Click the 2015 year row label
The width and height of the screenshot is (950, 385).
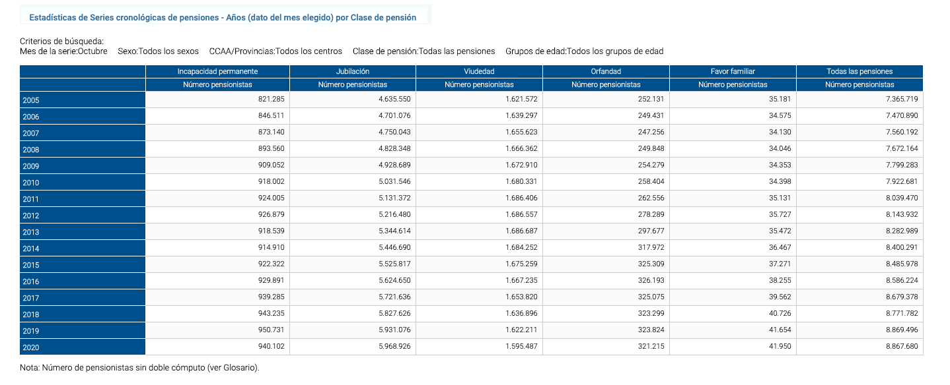[31, 265]
